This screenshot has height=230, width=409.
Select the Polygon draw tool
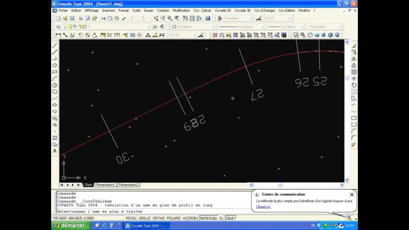55,65
